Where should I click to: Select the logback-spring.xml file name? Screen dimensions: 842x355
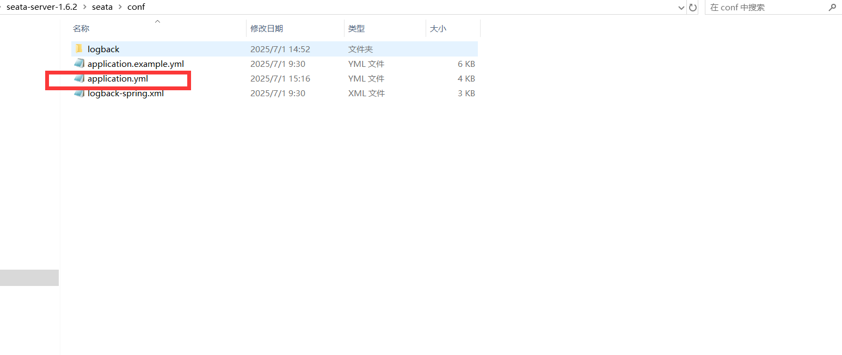coord(126,94)
